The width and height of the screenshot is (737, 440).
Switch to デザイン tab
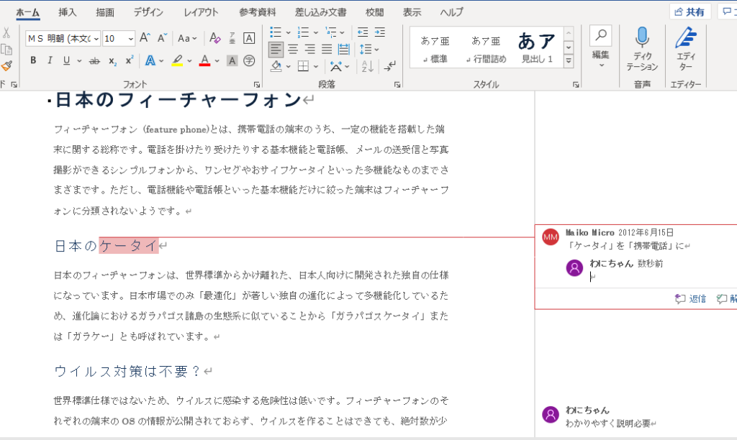(x=148, y=12)
